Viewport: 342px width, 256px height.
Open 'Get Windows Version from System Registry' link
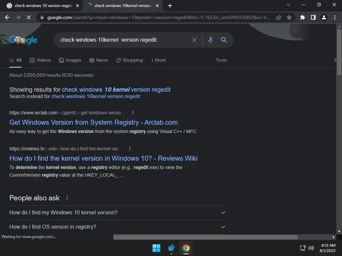click(x=94, y=122)
